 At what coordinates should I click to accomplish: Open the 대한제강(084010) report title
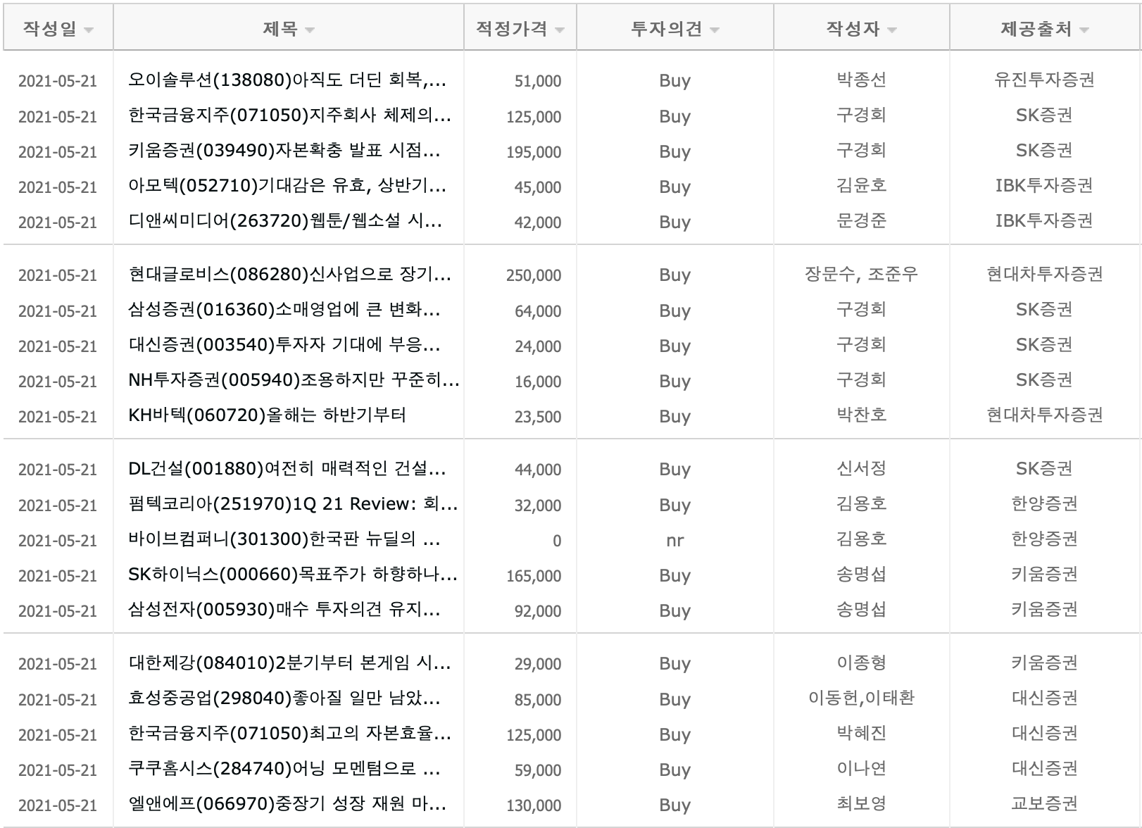click(289, 663)
